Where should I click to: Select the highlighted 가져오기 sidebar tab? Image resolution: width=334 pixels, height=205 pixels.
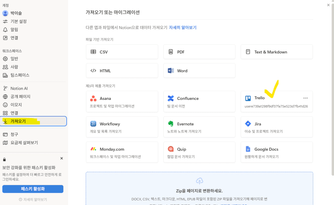(x=33, y=121)
